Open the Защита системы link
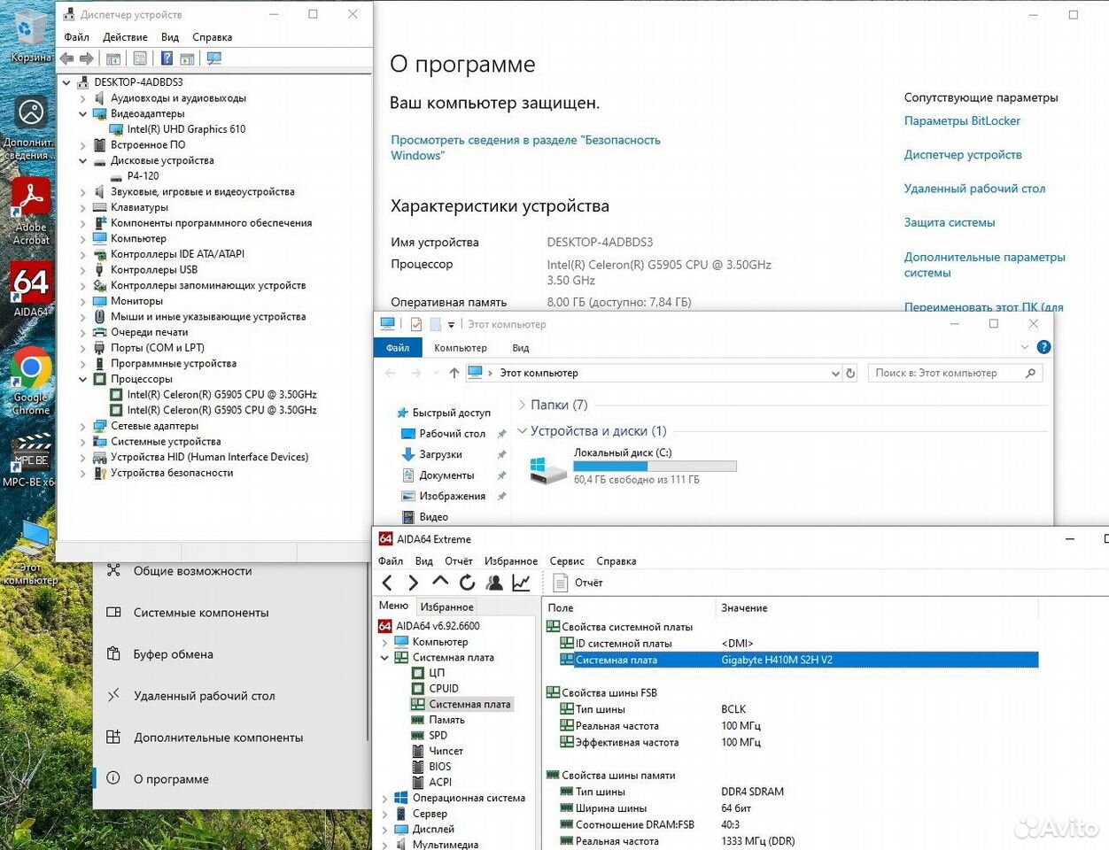This screenshot has height=850, width=1109. click(x=950, y=223)
